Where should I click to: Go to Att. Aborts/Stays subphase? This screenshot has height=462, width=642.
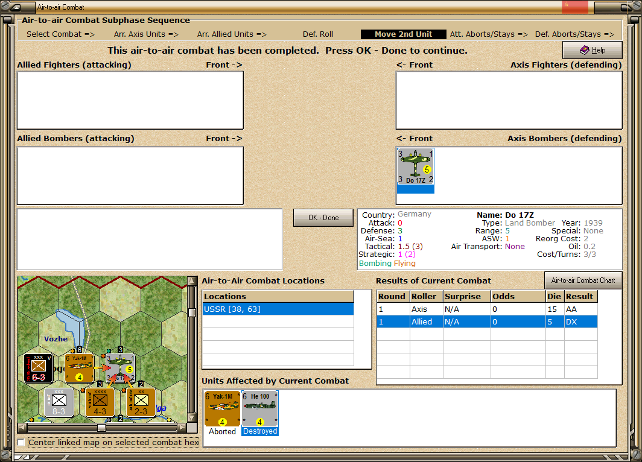489,34
